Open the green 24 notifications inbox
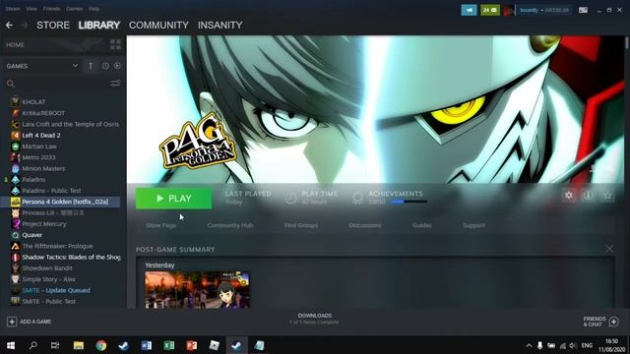 tap(490, 10)
